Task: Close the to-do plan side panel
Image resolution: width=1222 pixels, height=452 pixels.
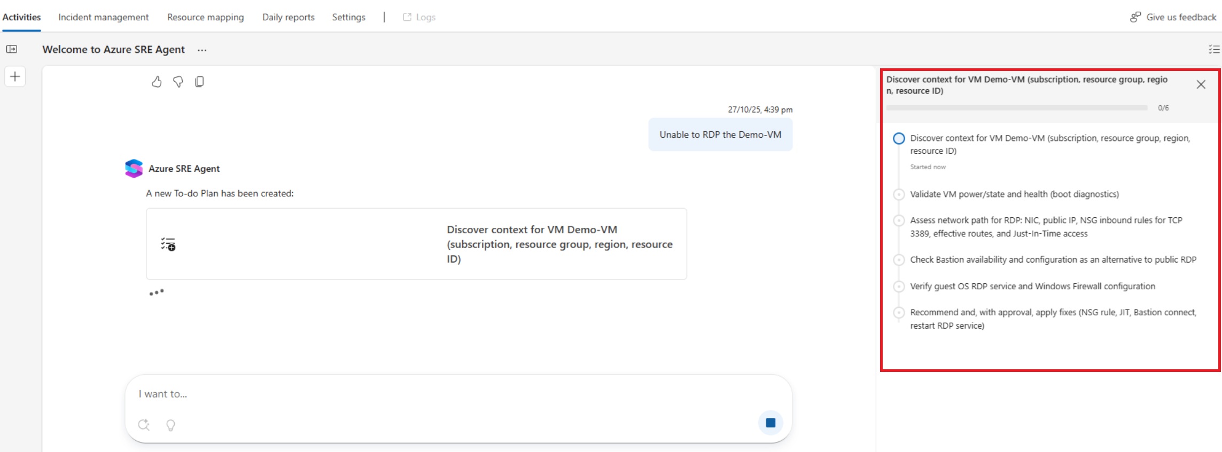Action: tap(1201, 84)
